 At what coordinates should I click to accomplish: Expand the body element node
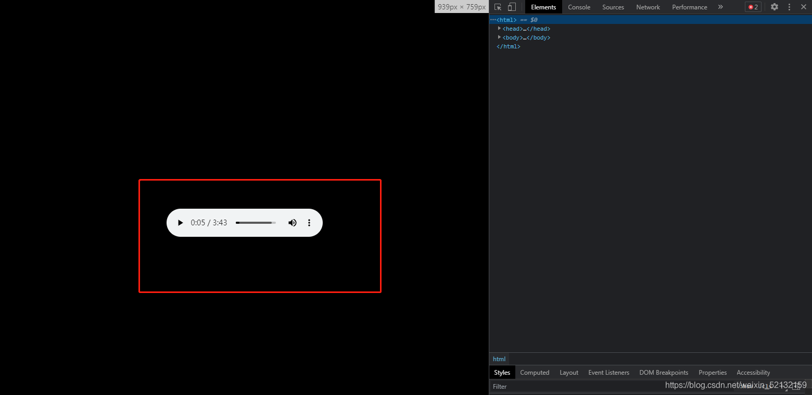click(x=499, y=37)
